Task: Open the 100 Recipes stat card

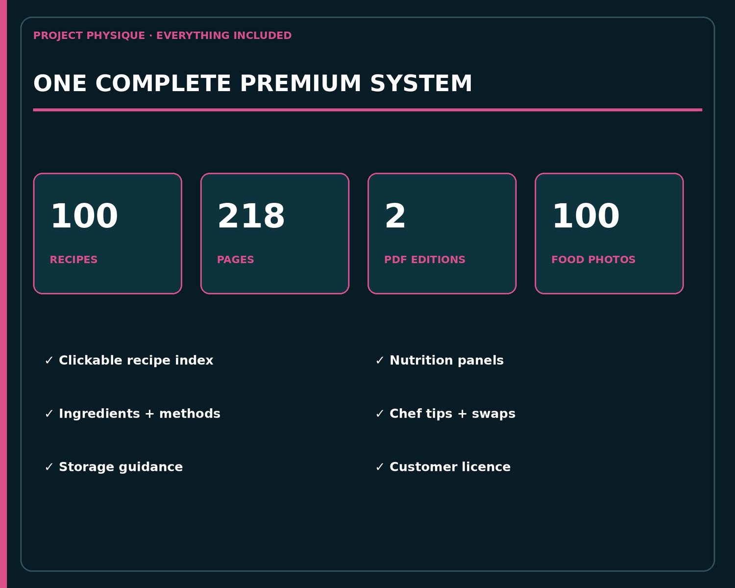Action: [x=108, y=234]
